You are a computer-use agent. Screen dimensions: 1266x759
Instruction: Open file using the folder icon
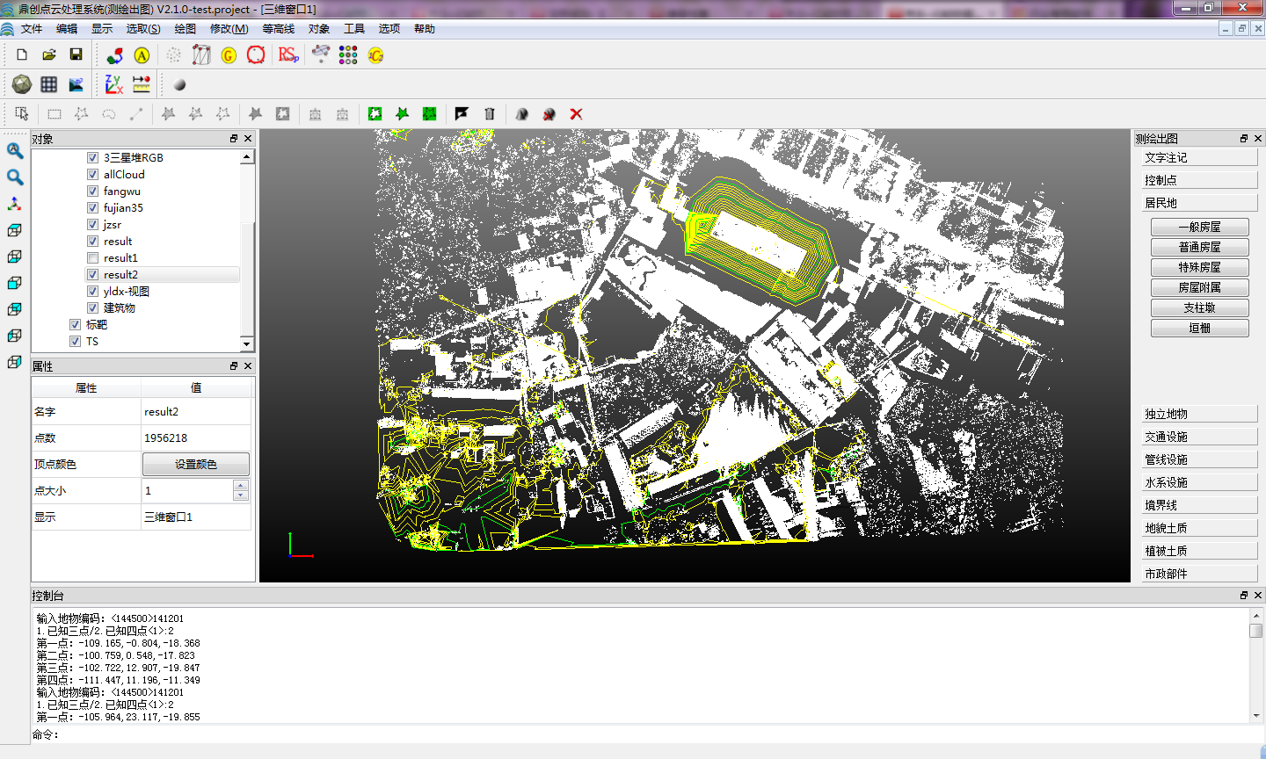point(49,54)
